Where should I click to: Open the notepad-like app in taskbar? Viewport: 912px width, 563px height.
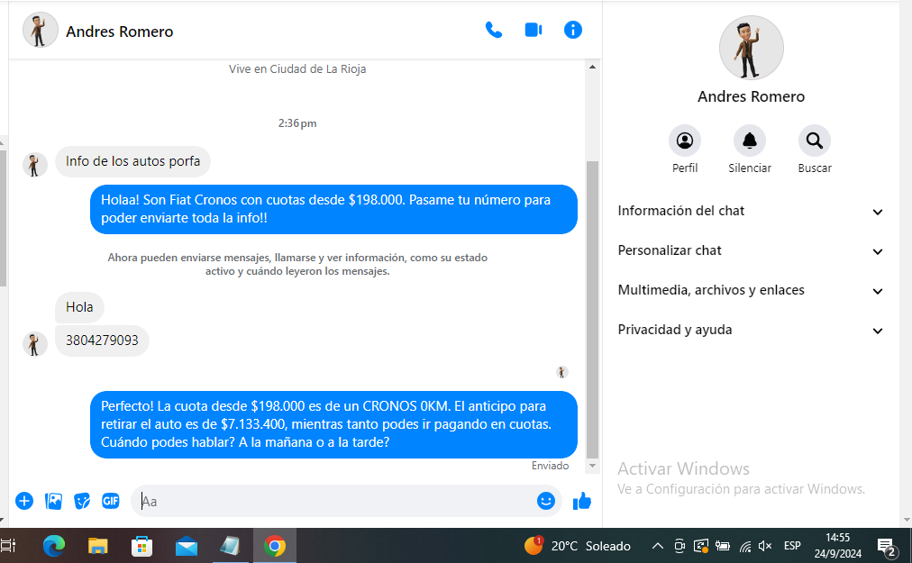click(x=231, y=546)
